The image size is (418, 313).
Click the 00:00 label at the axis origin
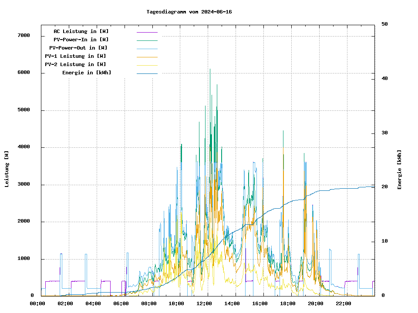[37, 303]
